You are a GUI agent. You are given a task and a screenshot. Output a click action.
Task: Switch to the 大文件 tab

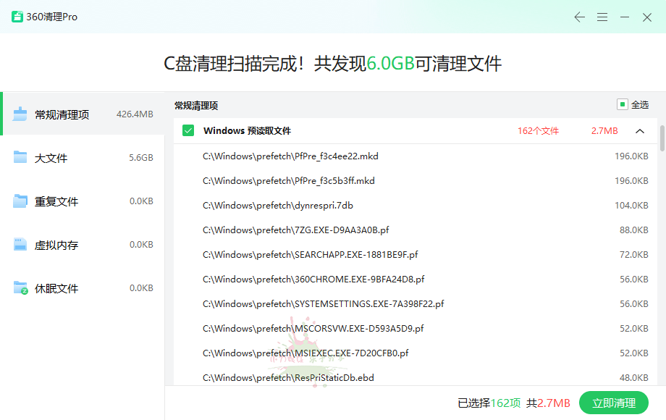point(51,158)
